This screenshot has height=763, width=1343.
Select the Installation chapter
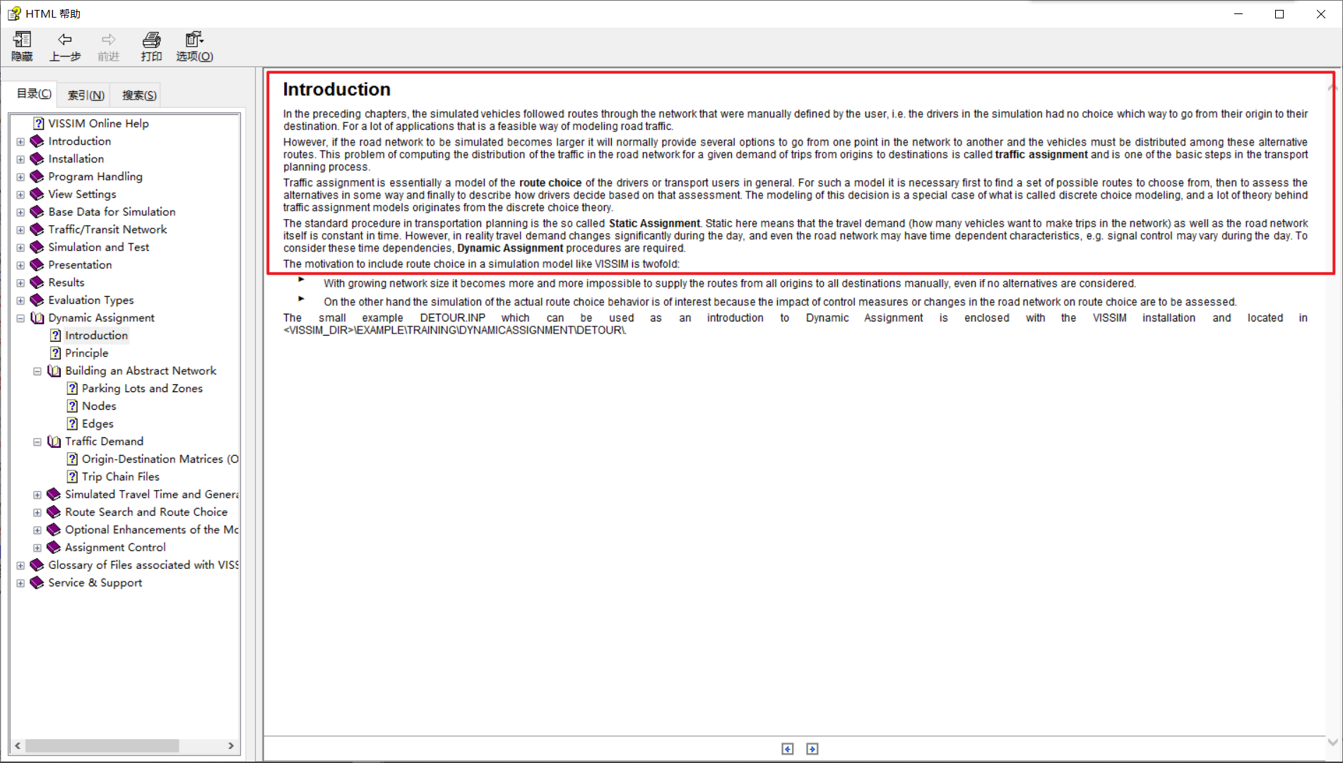76,159
